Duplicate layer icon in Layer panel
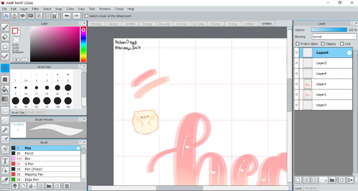 (342, 180)
